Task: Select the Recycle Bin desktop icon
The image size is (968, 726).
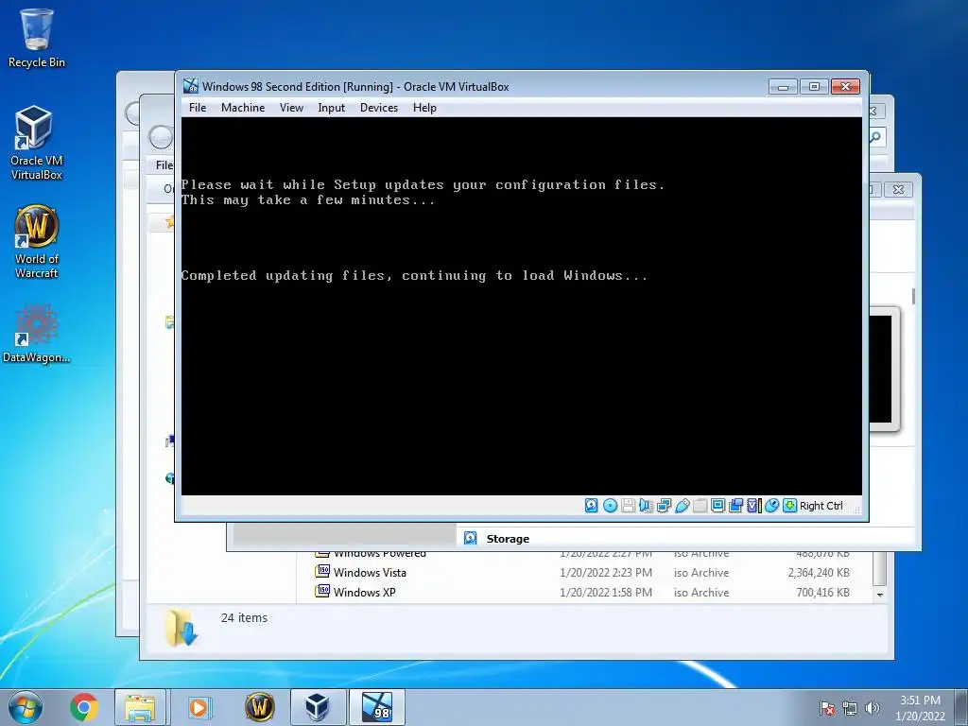Action: click(37, 38)
